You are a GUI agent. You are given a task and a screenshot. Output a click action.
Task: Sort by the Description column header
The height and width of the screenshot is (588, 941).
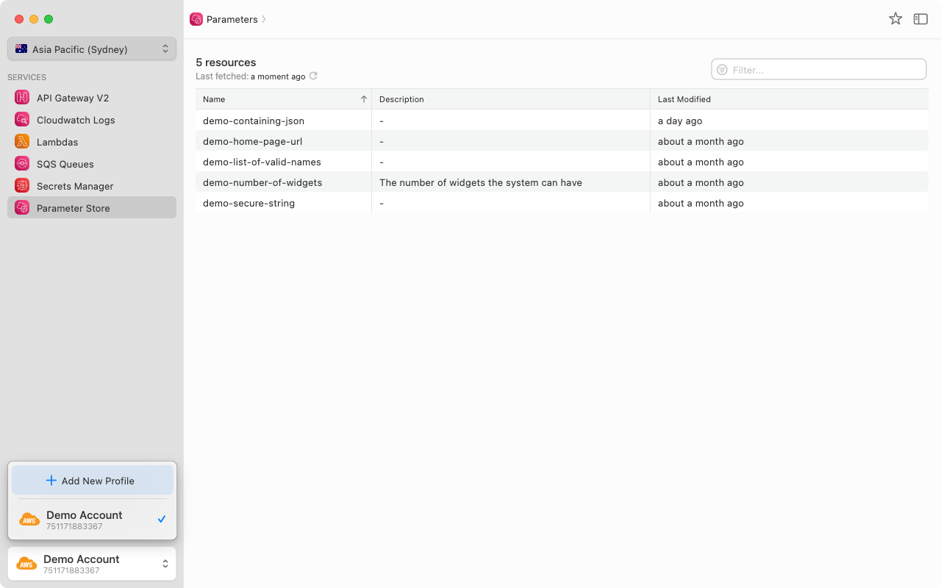tap(511, 99)
